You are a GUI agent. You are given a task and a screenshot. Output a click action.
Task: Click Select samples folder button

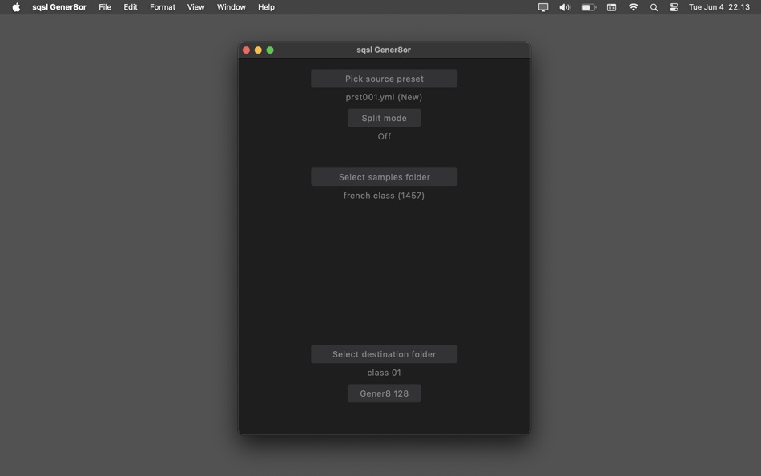pyautogui.click(x=384, y=177)
